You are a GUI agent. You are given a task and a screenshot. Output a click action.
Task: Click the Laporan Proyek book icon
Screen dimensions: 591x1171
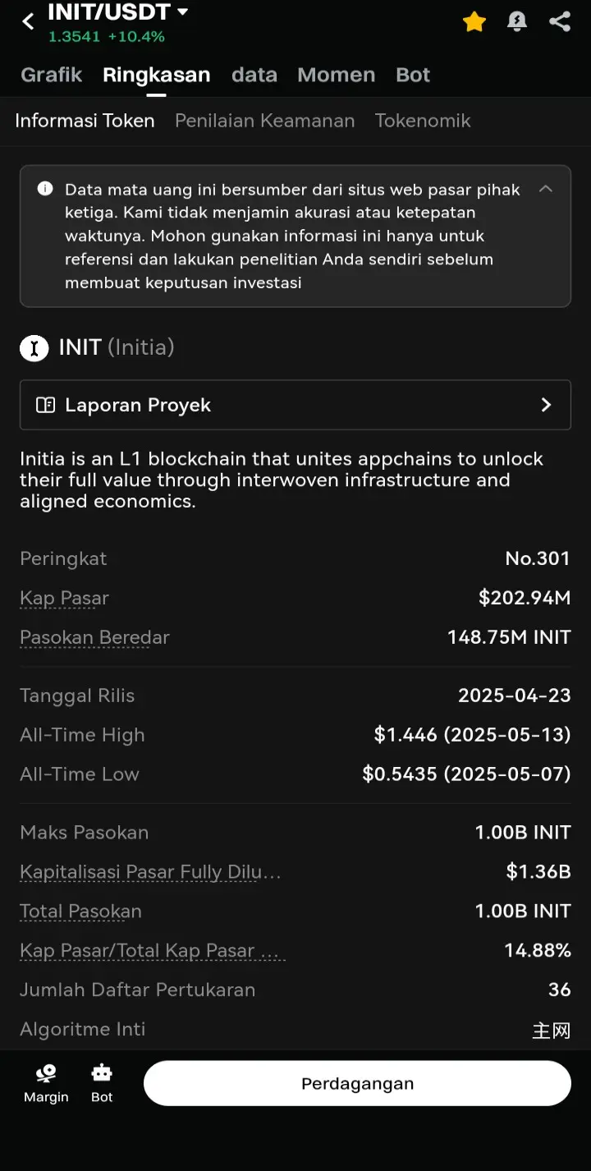pyautogui.click(x=46, y=405)
